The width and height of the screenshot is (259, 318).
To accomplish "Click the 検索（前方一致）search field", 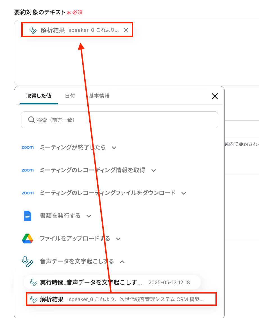I will click(119, 120).
